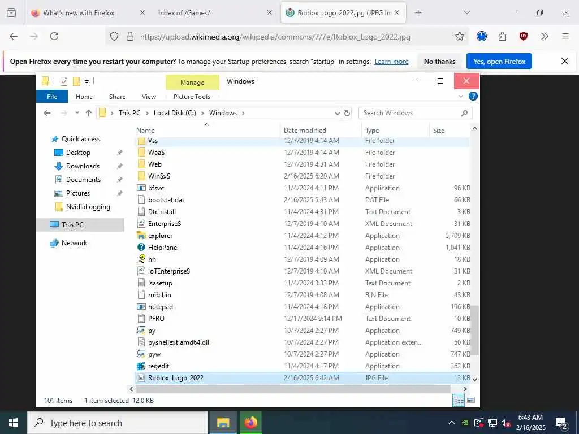Select Network in navigation pane
Screen dimensions: 579x434
[74, 243]
